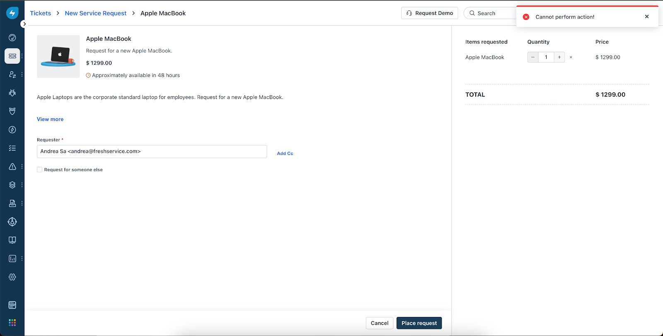
Task: Click Approximately available in 48 hours text
Action: (x=136, y=75)
